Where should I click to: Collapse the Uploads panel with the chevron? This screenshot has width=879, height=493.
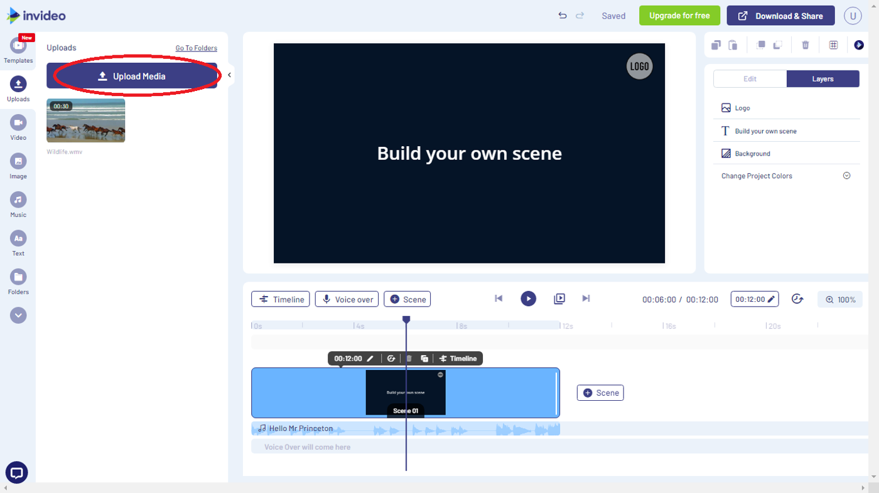(x=230, y=74)
